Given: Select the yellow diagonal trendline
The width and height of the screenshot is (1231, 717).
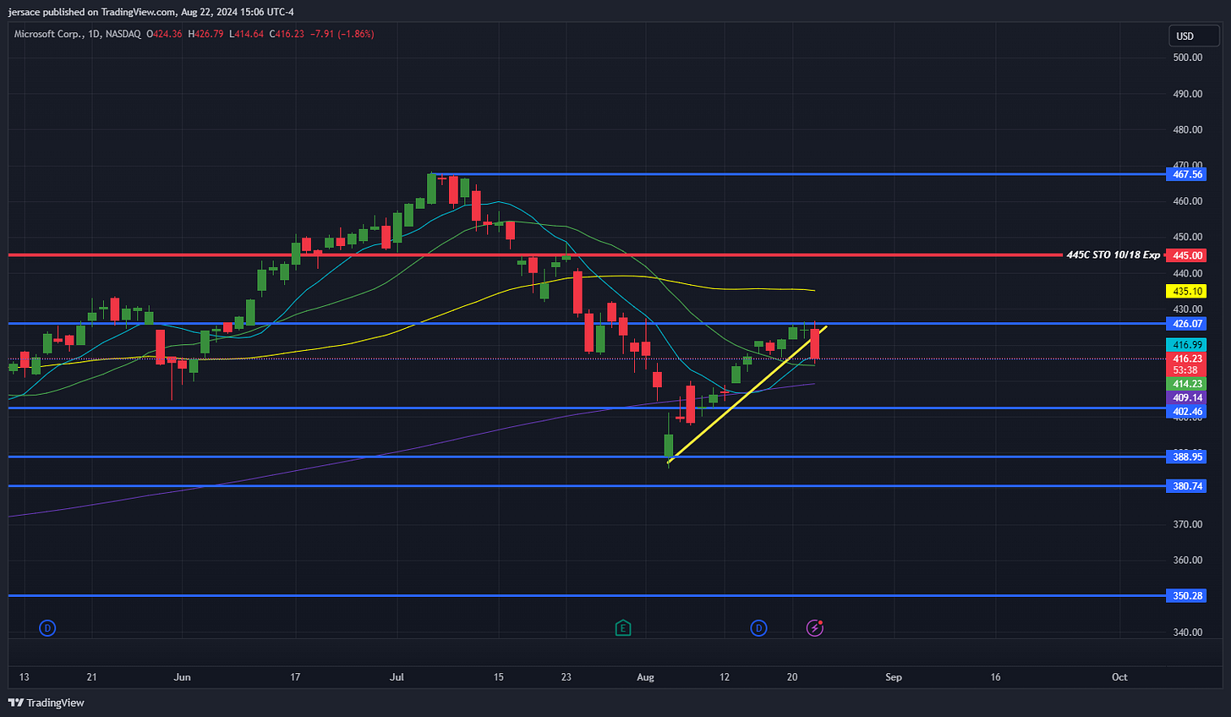Looking at the screenshot, I should tap(747, 394).
